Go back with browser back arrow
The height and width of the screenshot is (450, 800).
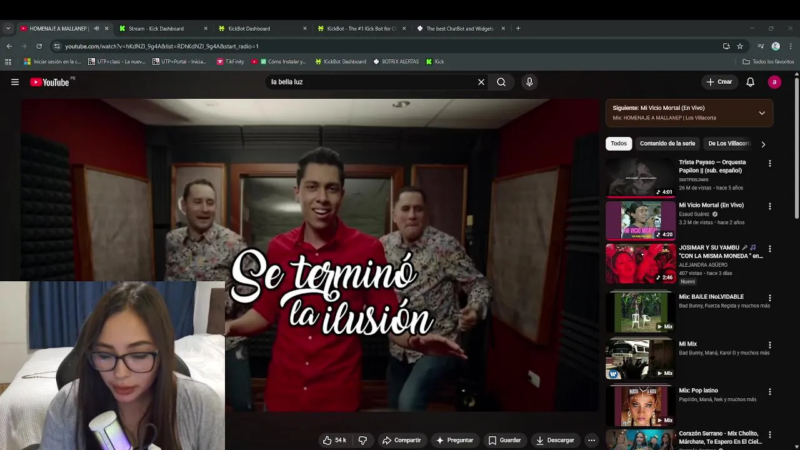(x=9, y=46)
